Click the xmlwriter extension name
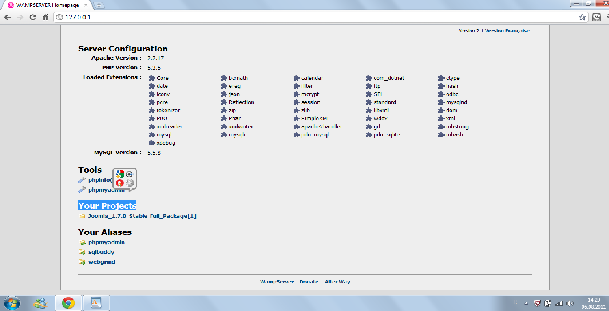Viewport: 609px width, 311px height. coord(241,127)
